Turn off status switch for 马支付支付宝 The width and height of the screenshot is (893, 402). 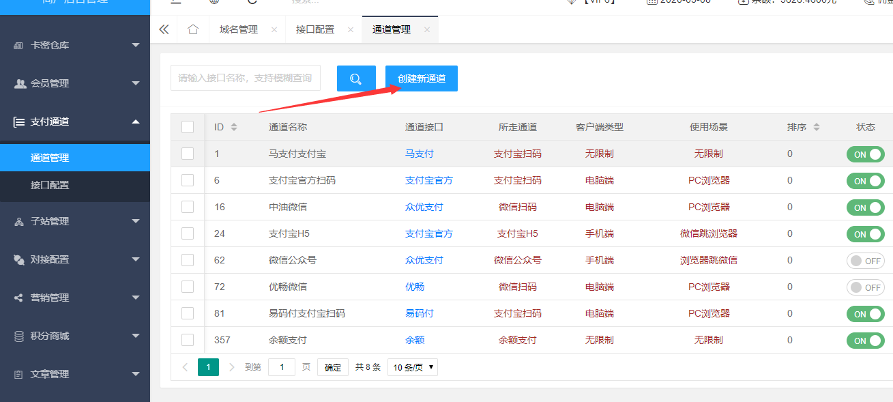click(865, 154)
